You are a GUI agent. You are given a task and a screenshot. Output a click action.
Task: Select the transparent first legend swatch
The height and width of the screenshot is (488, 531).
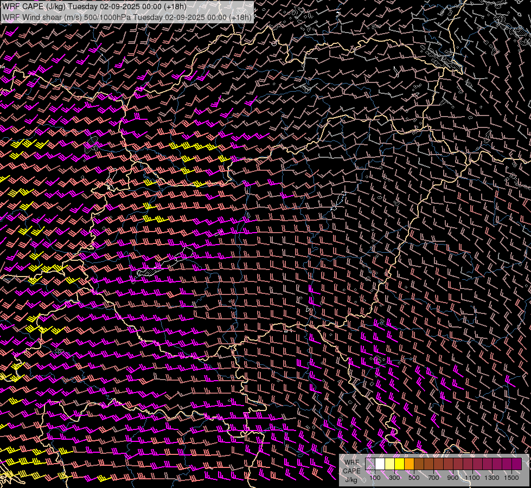pos(370,464)
